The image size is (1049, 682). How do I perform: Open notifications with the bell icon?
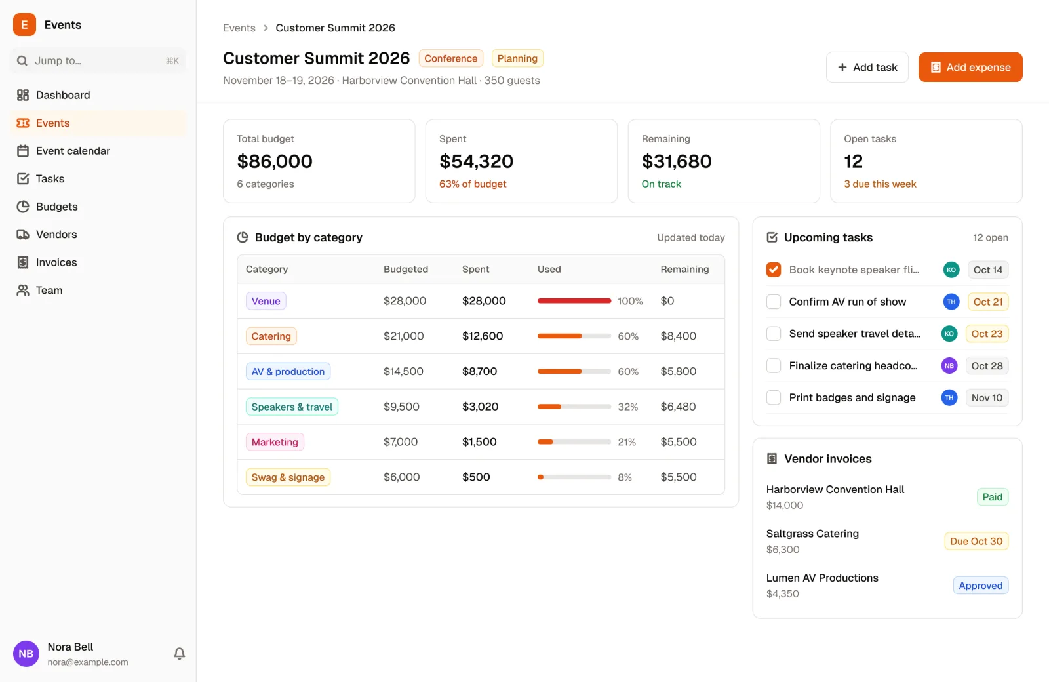click(179, 654)
